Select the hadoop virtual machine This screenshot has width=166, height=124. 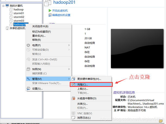[19, 9]
